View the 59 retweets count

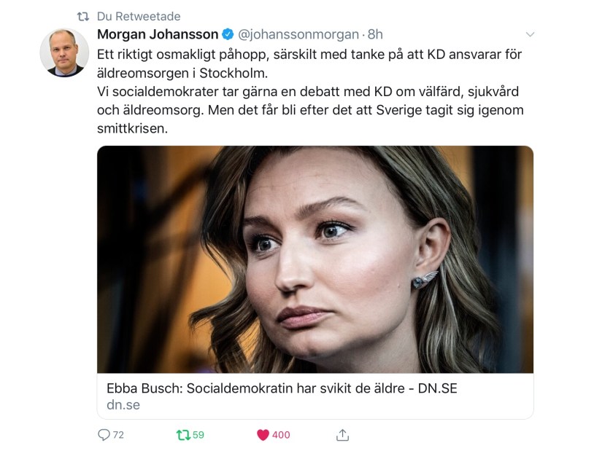click(198, 434)
